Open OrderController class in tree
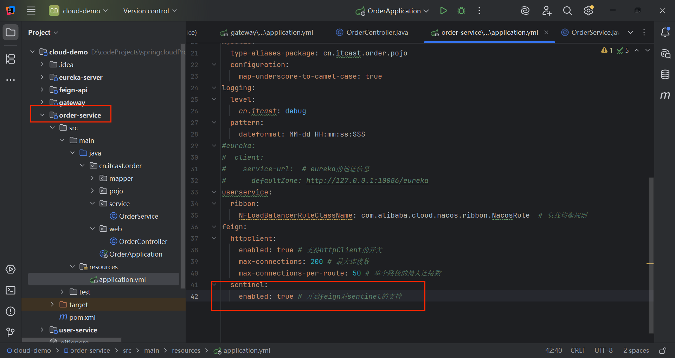 tap(139, 241)
